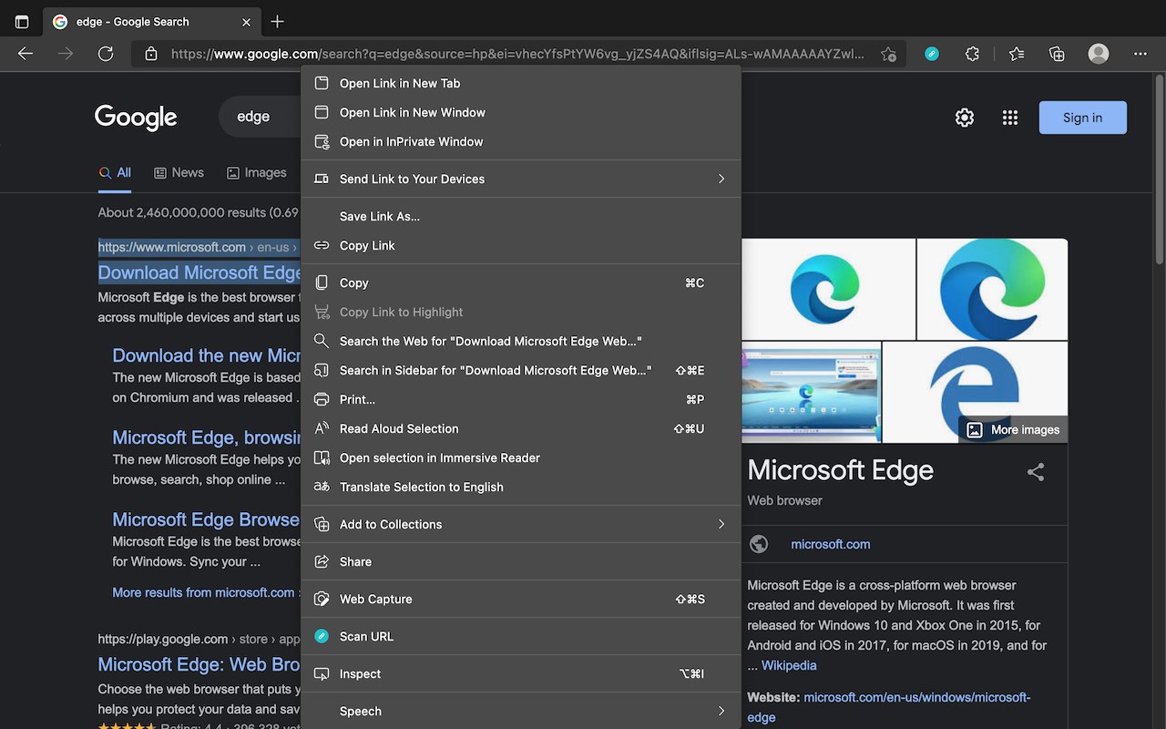Screen dimensions: 1166x729
Task: Expand Add to Collections submenu
Action: (721, 524)
